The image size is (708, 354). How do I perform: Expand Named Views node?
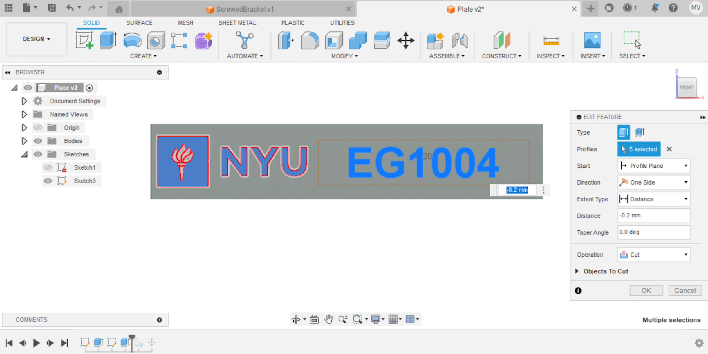pyautogui.click(x=24, y=114)
